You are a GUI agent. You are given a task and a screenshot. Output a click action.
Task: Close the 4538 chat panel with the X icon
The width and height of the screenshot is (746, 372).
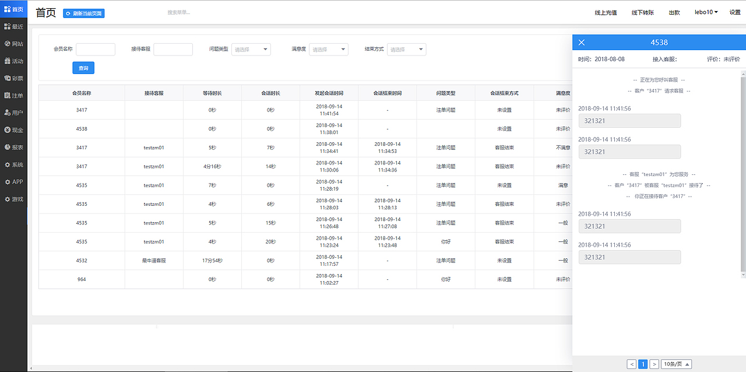click(581, 43)
